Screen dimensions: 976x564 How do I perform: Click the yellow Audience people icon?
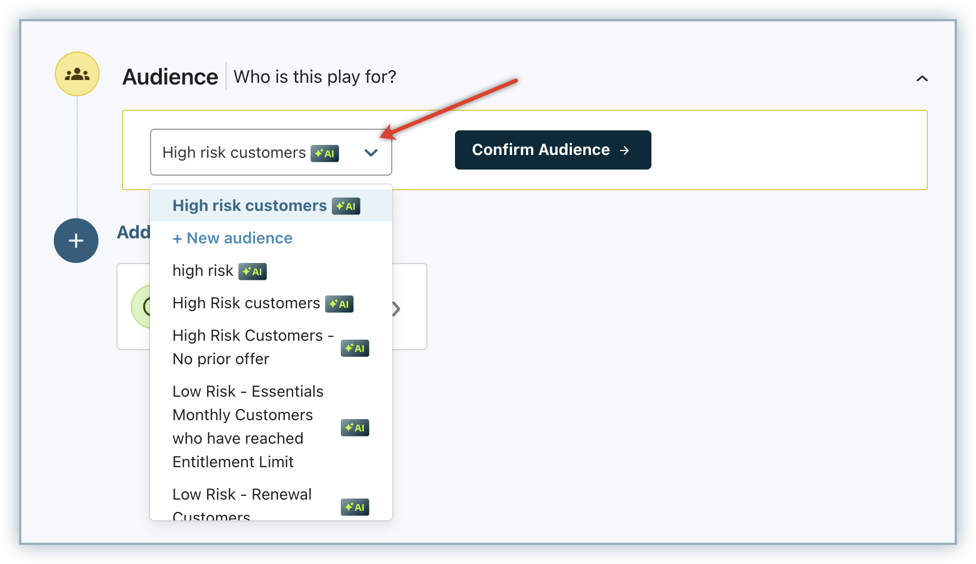[77, 74]
